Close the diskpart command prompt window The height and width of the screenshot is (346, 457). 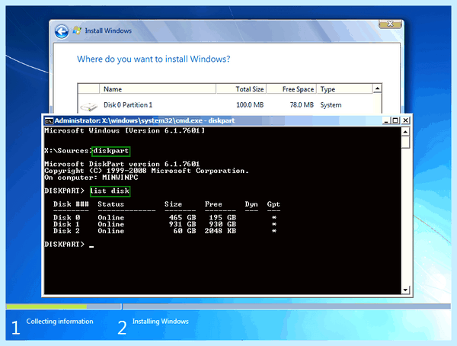(405, 120)
